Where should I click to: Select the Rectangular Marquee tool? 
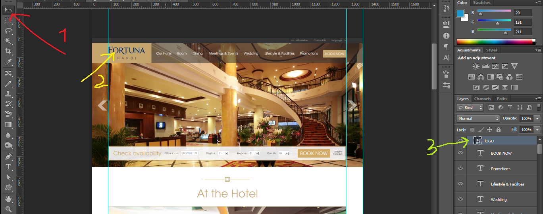[x=8, y=20]
